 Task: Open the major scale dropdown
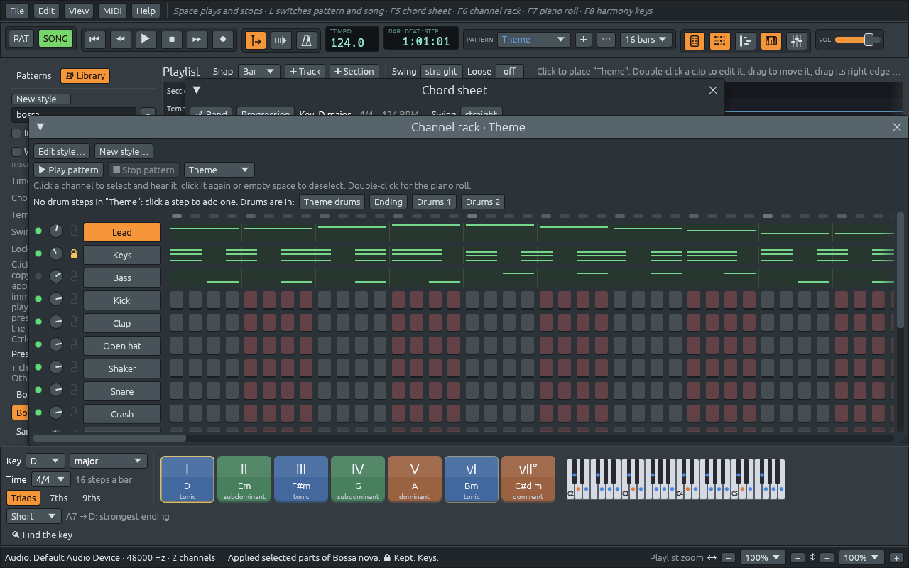click(109, 461)
